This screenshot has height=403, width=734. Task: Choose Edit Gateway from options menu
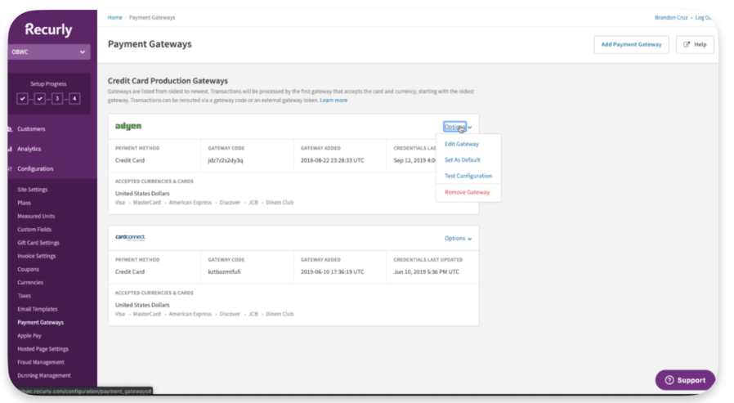click(x=462, y=144)
